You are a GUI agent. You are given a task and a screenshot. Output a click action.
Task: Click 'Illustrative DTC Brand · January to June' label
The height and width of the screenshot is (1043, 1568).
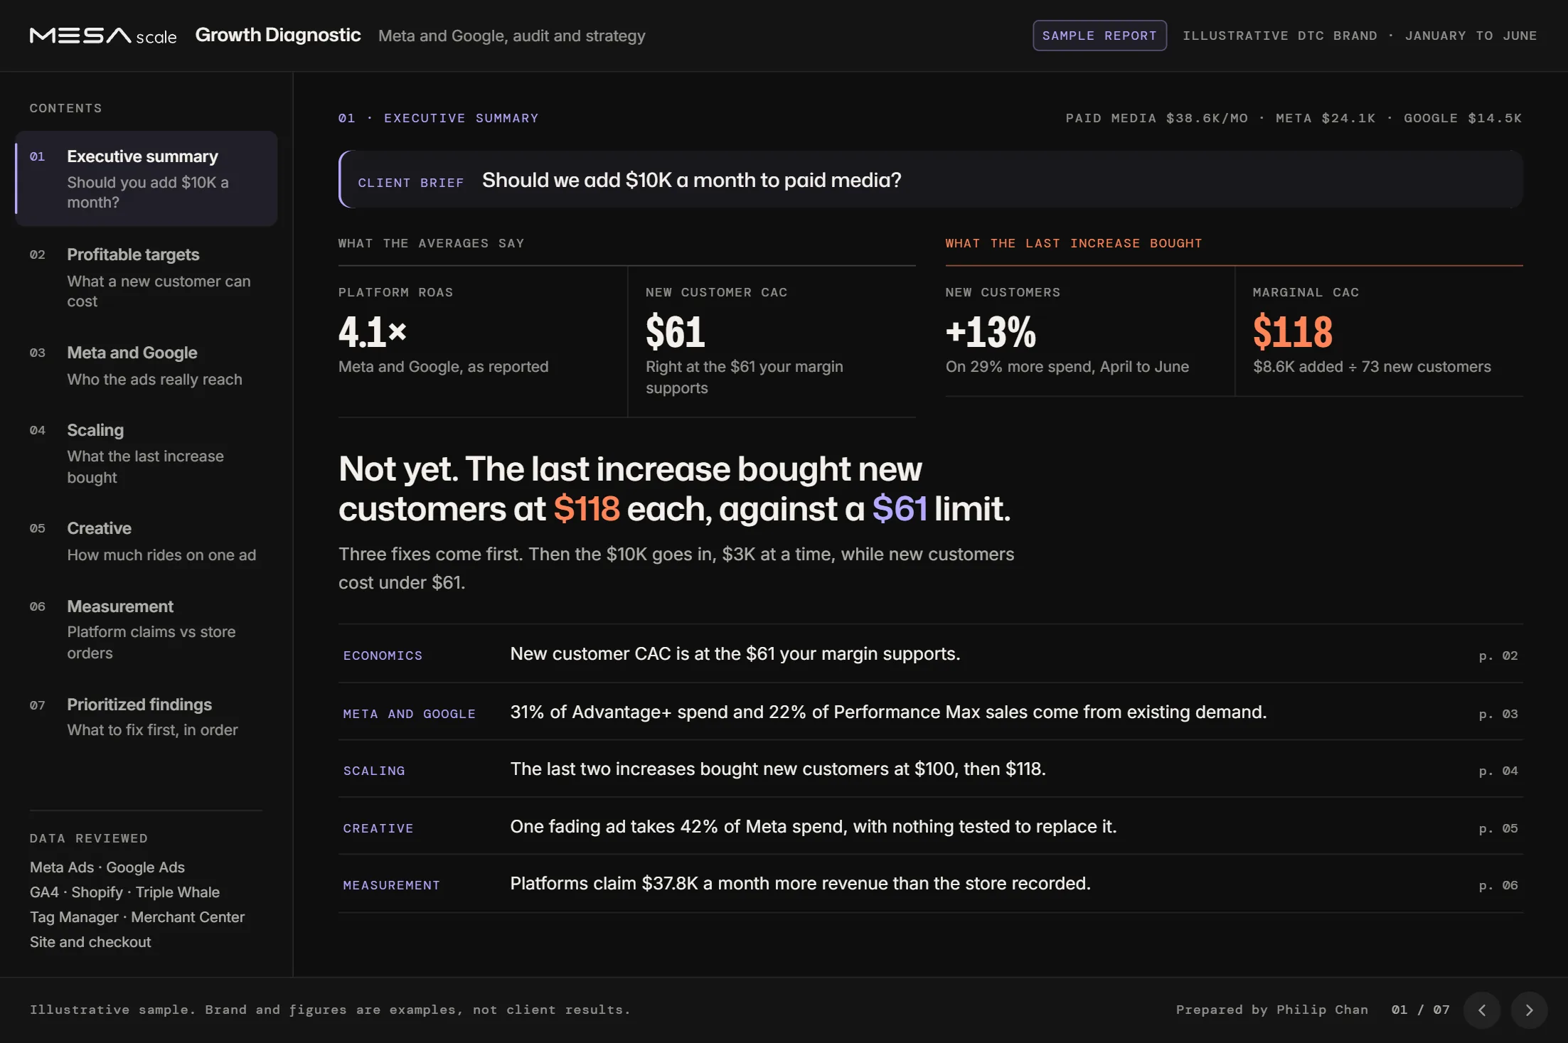[x=1360, y=36]
